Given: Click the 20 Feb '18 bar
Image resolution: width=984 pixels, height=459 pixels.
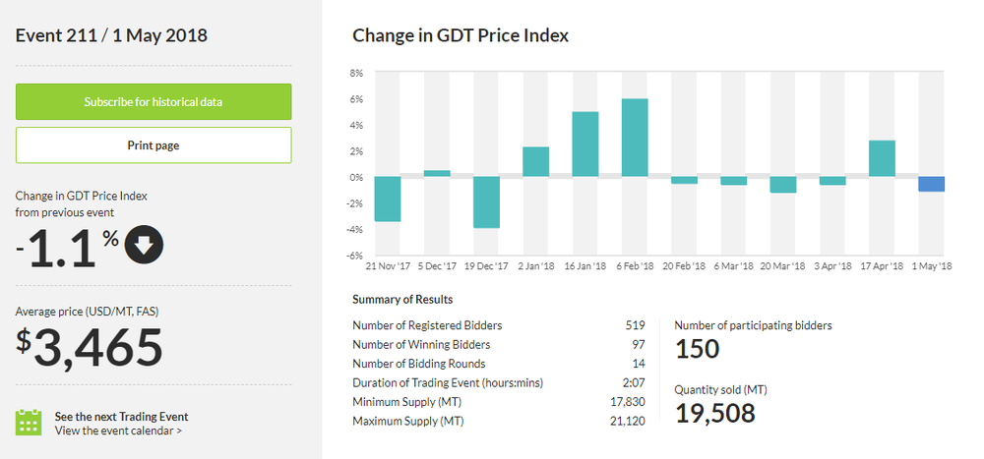Looking at the screenshot, I should point(684,180).
